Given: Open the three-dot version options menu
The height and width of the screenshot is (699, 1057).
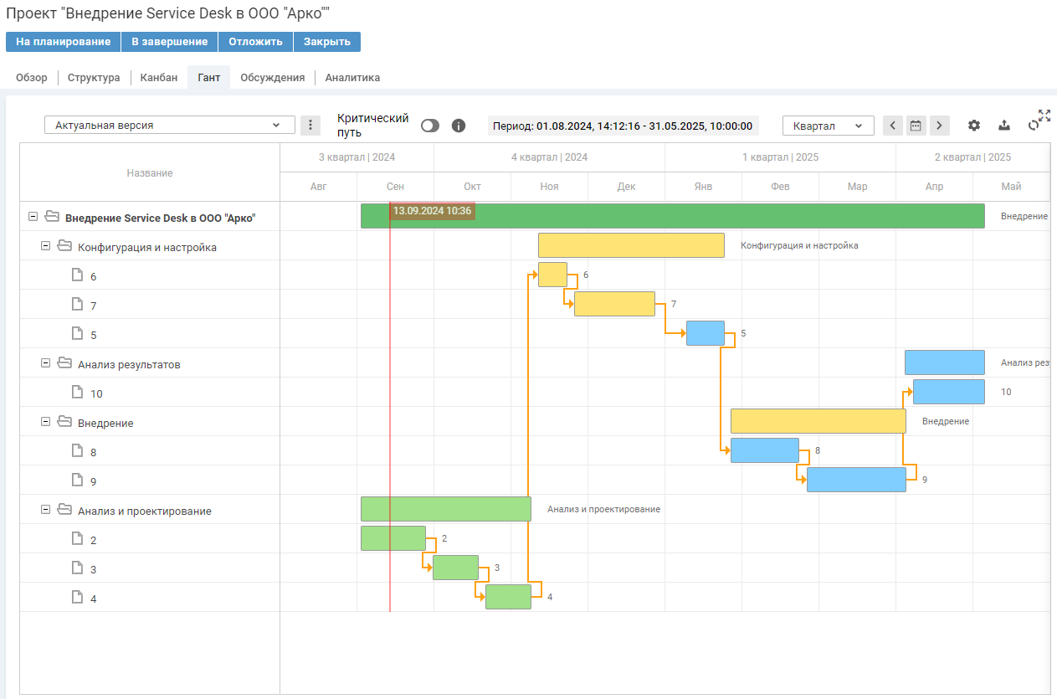Looking at the screenshot, I should [x=310, y=126].
